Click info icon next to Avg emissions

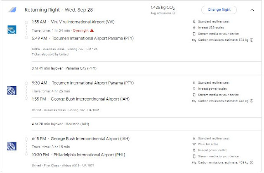point(174,13)
